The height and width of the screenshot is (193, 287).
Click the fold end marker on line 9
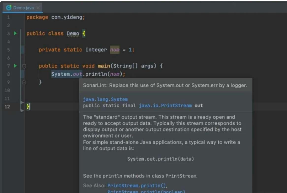point(24,82)
